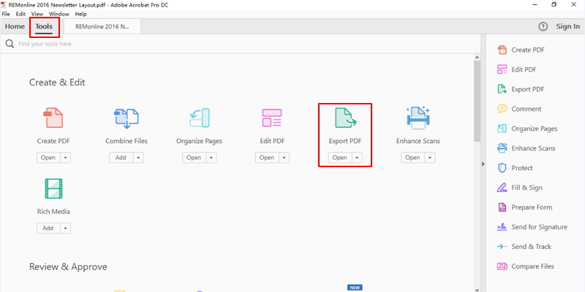Click Add button under Combine Files
The width and height of the screenshot is (585, 292).
tap(121, 158)
